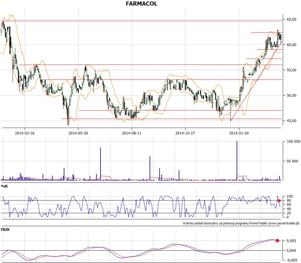The width and height of the screenshot is (301, 263).
Task: Click the FARMACOL chart title
Action: (141, 4)
